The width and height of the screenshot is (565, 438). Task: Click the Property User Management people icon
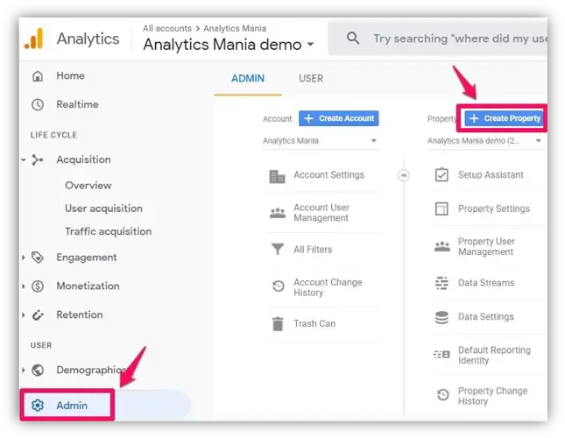pyautogui.click(x=442, y=246)
